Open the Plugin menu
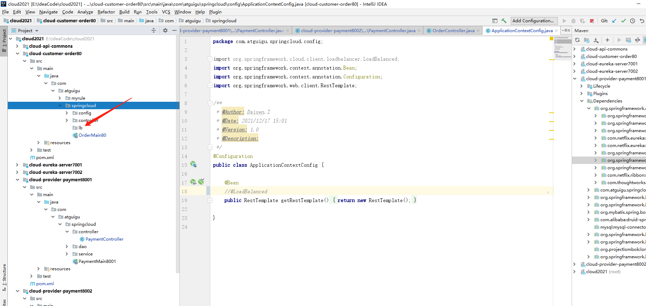 [215, 12]
